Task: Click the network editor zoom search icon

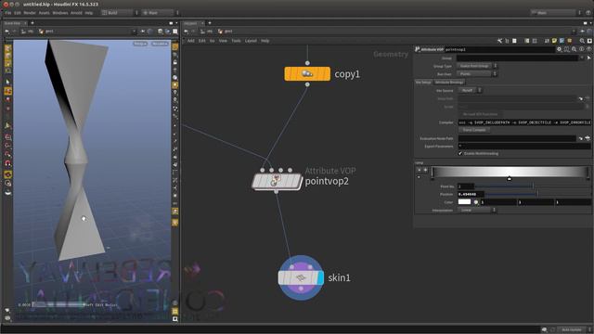Action: pyautogui.click(x=582, y=41)
